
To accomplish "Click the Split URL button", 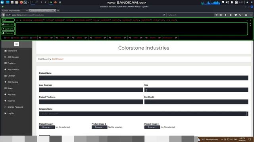I will pyautogui.click(x=8, y=29).
